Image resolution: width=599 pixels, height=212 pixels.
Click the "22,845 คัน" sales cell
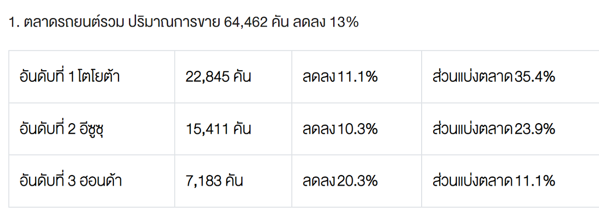click(218, 77)
